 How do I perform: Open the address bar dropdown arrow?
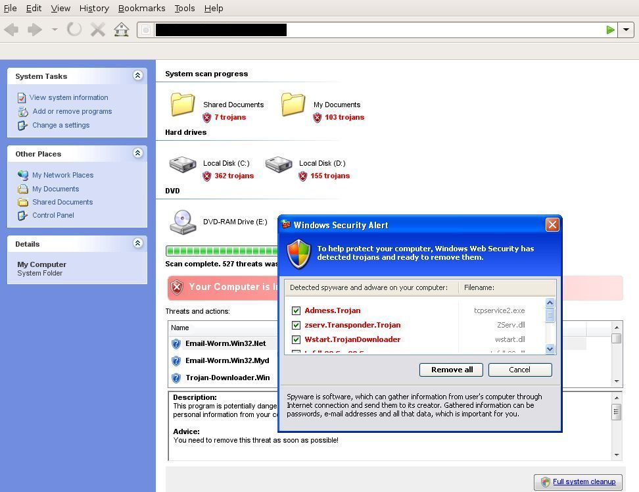(x=626, y=30)
